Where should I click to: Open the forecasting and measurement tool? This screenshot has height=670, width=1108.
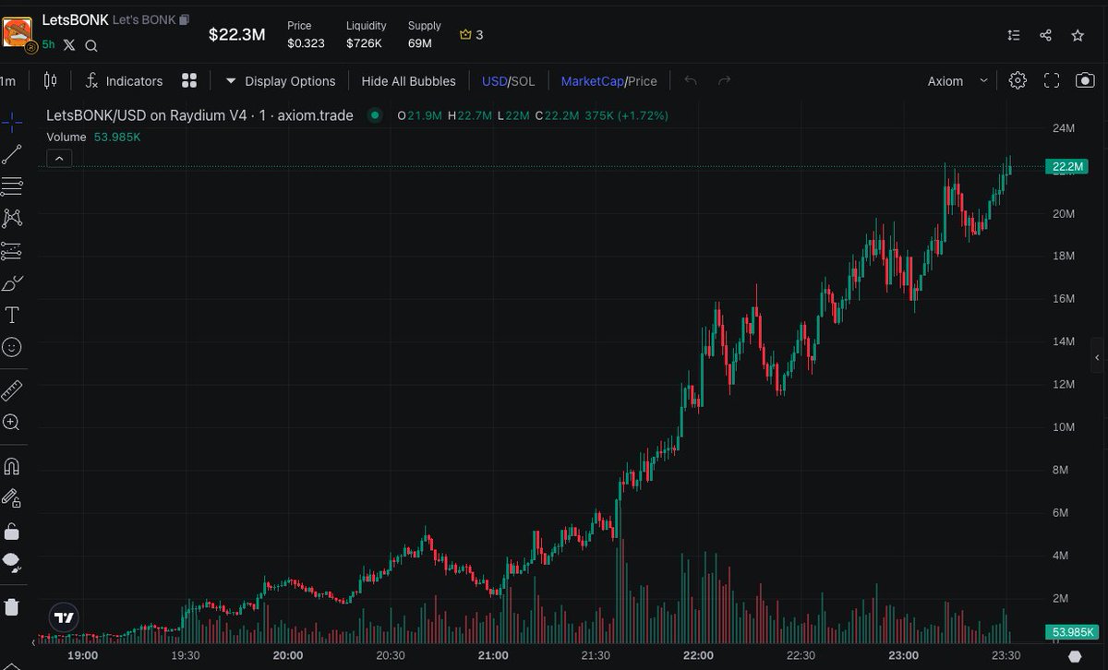point(11,251)
